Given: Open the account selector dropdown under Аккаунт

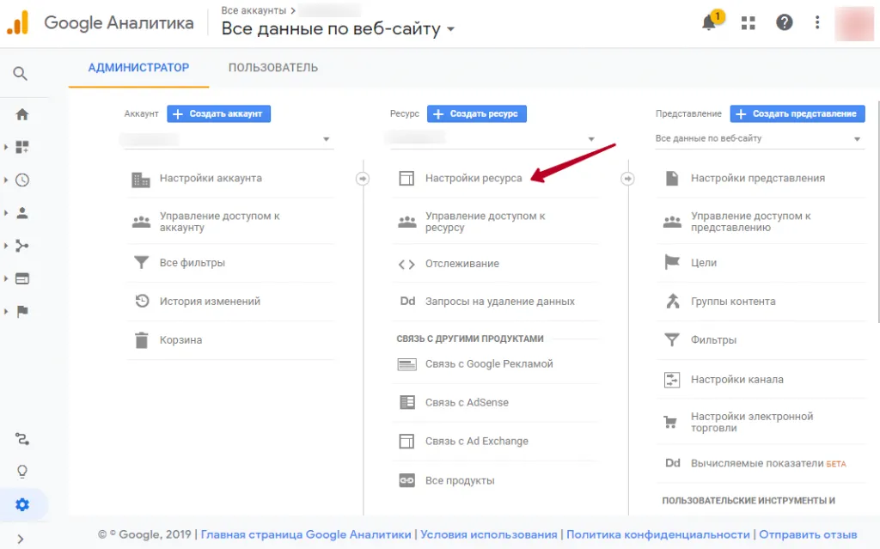Looking at the screenshot, I should click(227, 139).
